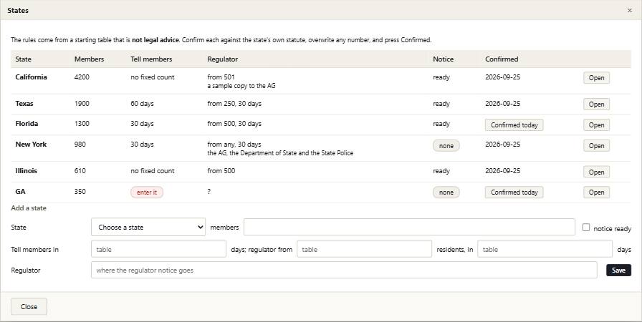Click the 'Regulator' column header
The image size is (642, 322).
(222, 59)
